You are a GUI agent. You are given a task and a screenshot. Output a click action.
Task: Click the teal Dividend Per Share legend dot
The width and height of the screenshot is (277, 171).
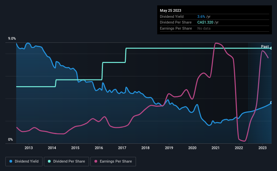coord(49,161)
